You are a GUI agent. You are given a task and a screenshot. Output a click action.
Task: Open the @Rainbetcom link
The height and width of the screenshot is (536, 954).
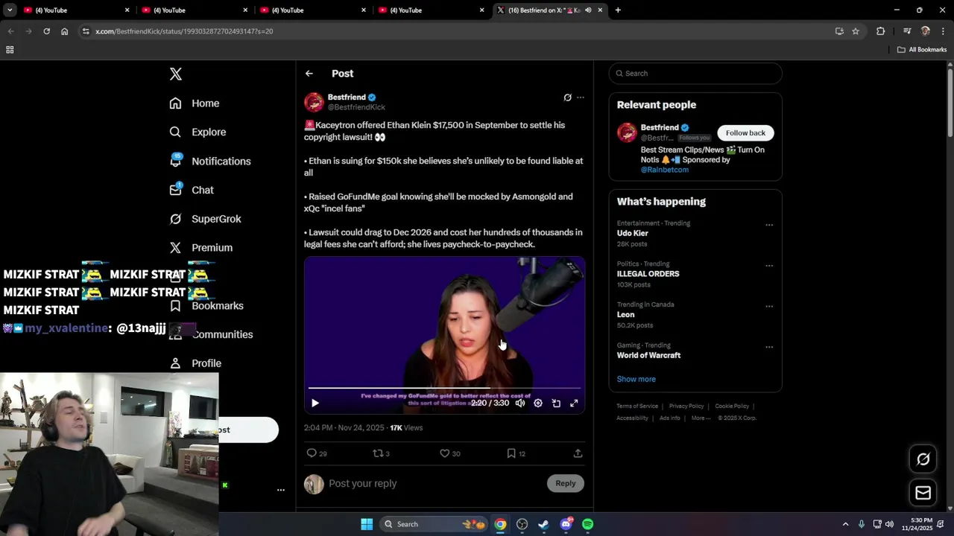point(665,170)
